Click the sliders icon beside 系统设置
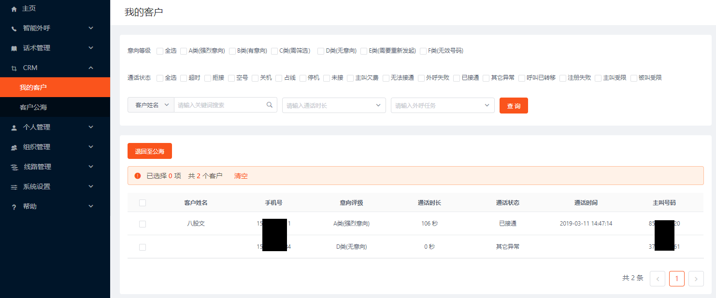 tap(14, 187)
